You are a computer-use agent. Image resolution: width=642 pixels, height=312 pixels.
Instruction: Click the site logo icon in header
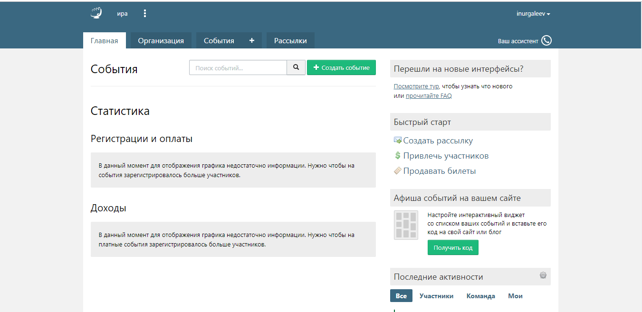tap(96, 13)
